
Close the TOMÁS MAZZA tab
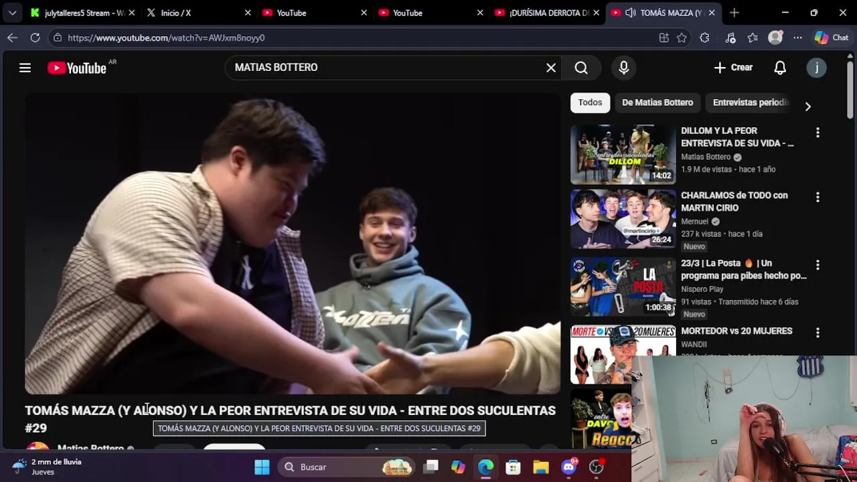(712, 13)
